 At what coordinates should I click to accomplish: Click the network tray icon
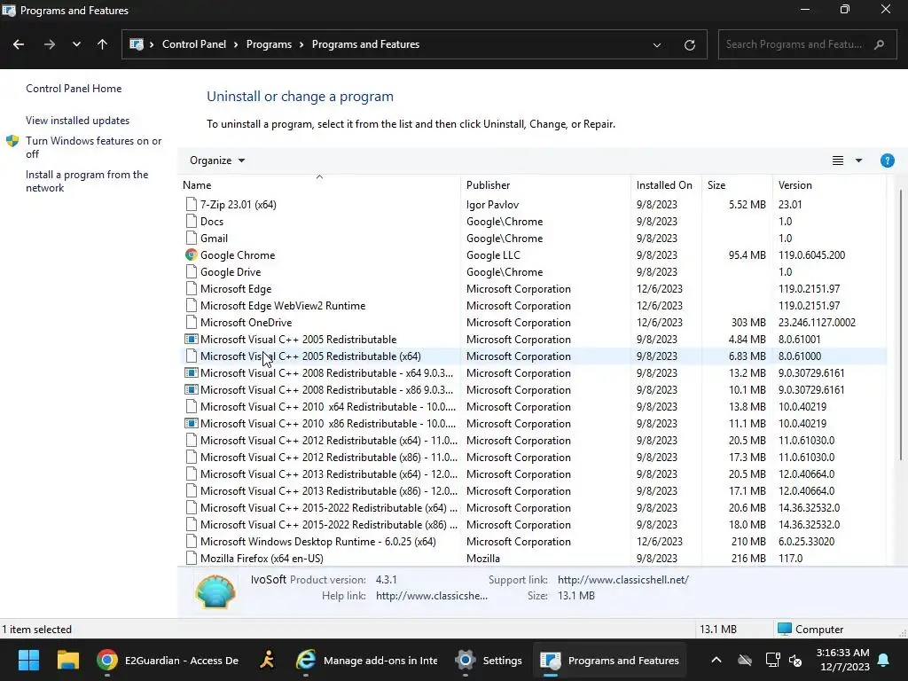[772, 660]
